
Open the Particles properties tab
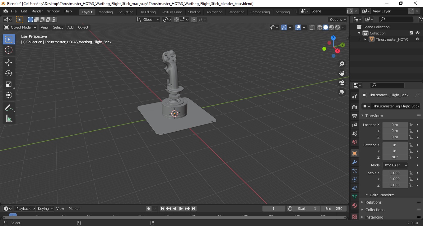[354, 171]
